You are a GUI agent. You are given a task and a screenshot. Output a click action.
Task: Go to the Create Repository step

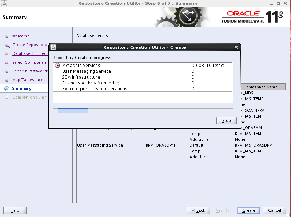[30, 45]
